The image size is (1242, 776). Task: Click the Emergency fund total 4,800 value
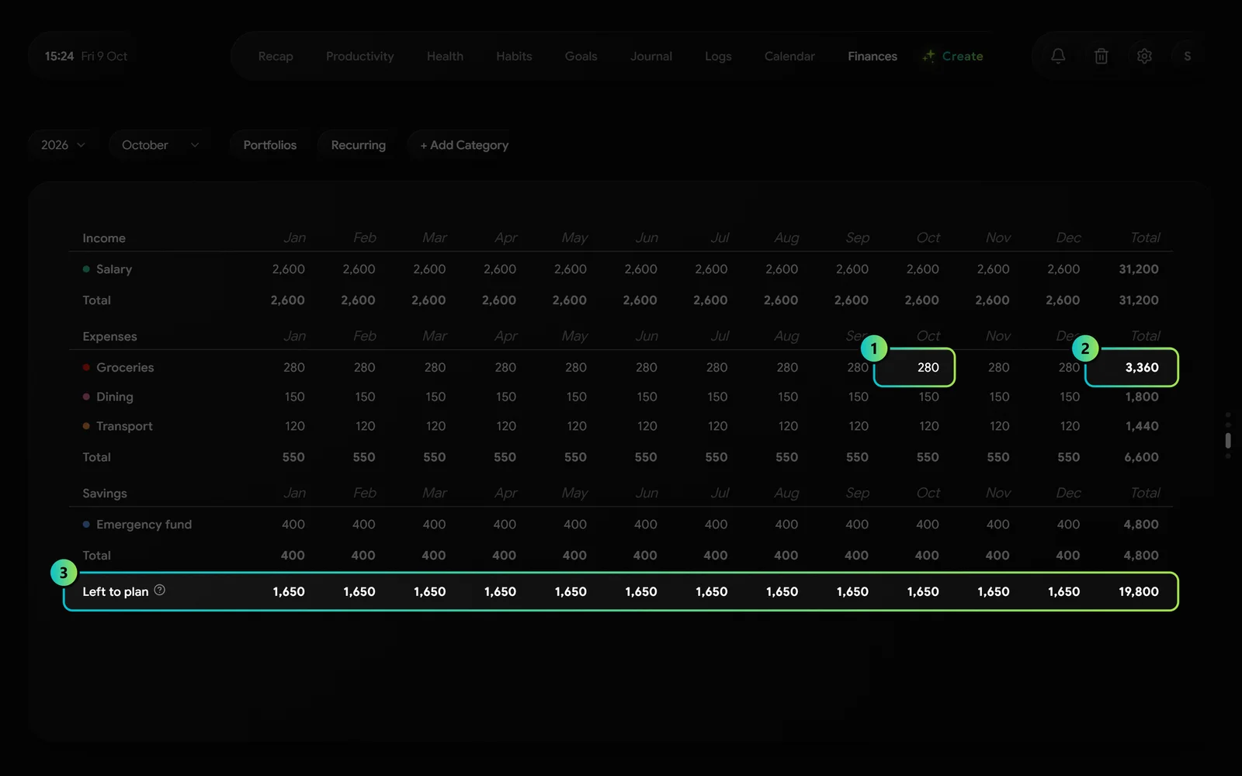point(1141,525)
